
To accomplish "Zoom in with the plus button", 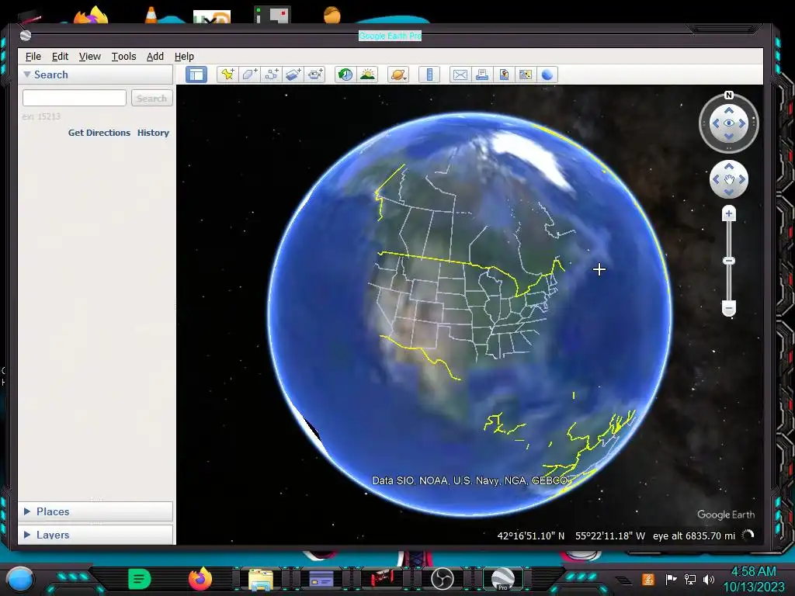I will tap(728, 213).
